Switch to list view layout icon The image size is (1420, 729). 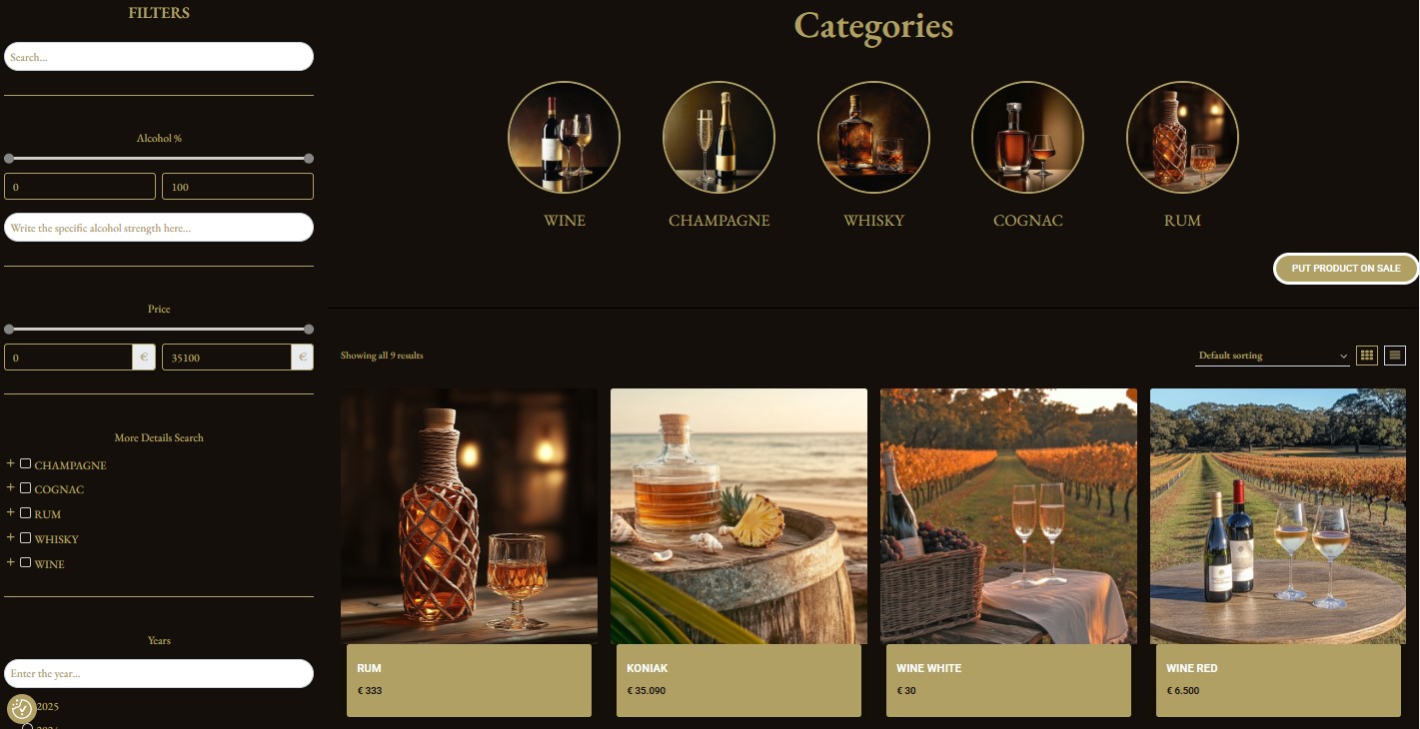[x=1395, y=355]
